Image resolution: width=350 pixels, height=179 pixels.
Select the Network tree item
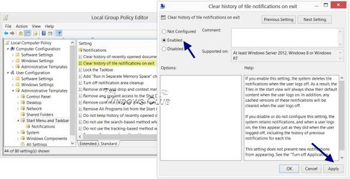pyautogui.click(x=34, y=109)
